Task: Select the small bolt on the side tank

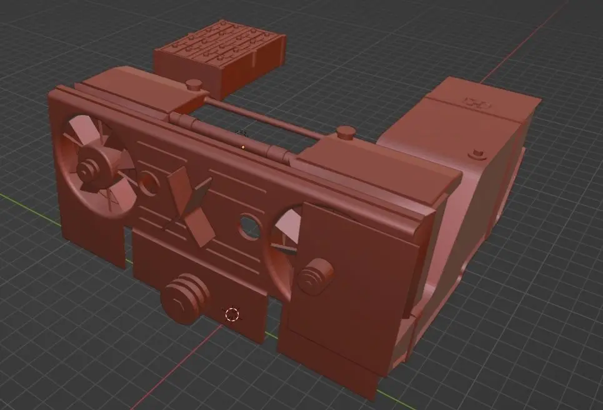Action: tap(478, 154)
